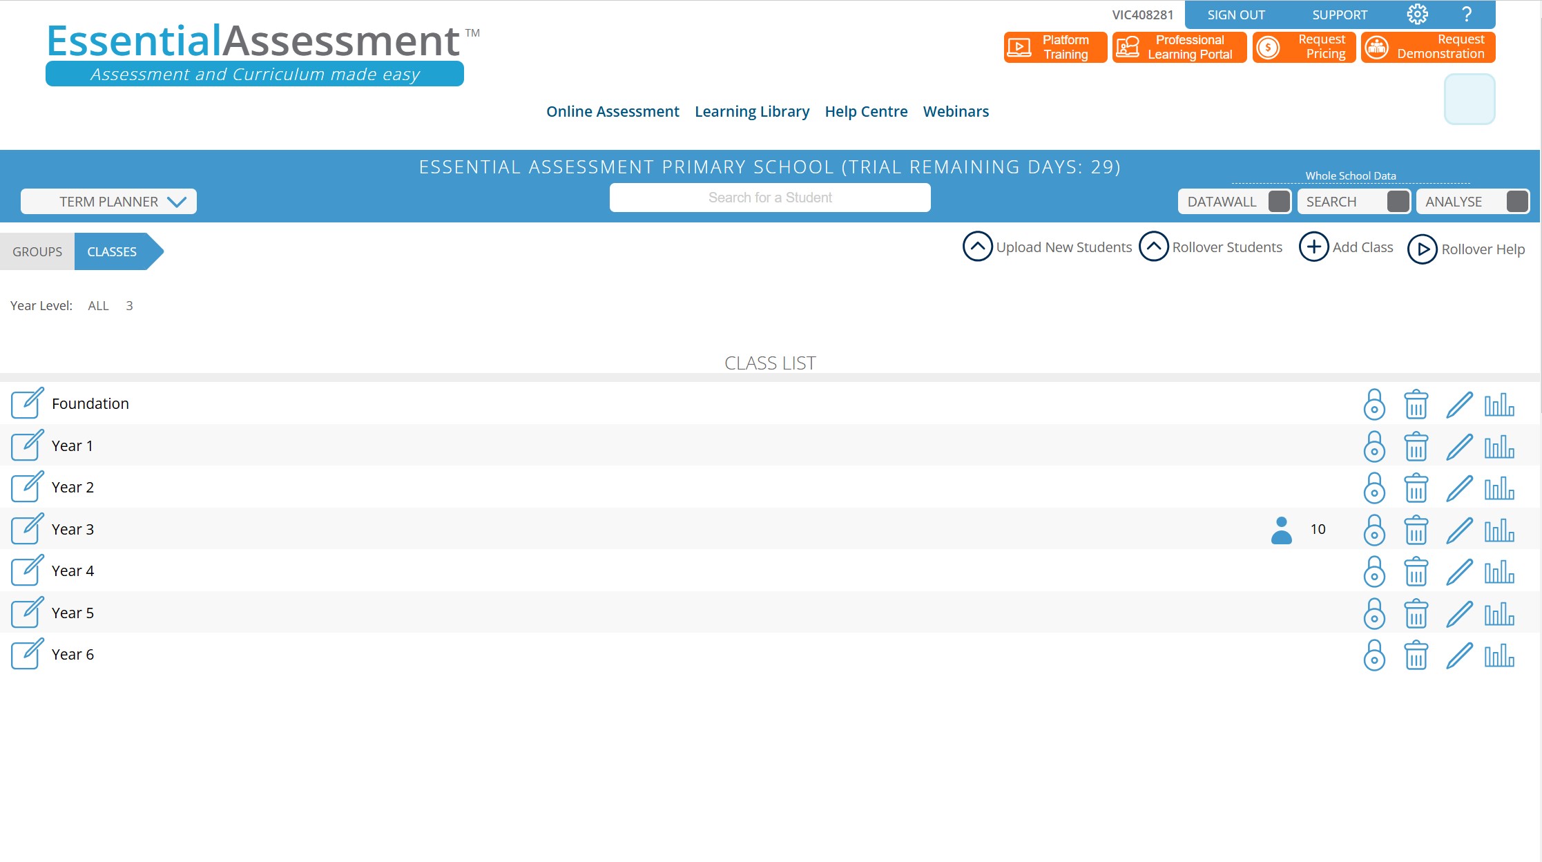This screenshot has width=1542, height=862.
Task: Open bar chart icon for Year 6
Action: (1499, 655)
